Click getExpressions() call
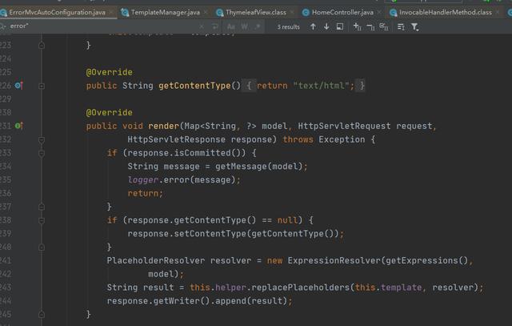Screen dimensions: 512x326 (x=426, y=260)
